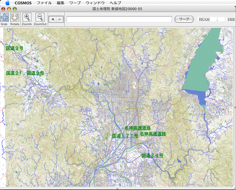Image resolution: width=236 pixels, height=190 pixels.
Task: Open the upper 名神高速道路 map link
Action: (138, 128)
